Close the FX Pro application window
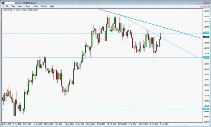This screenshot has width=211, height=127. click(x=207, y=3)
